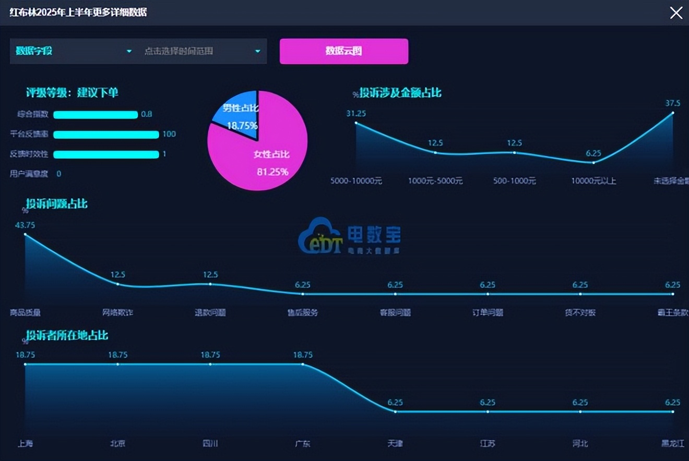Click the 电数宝 cloud logo icon

click(x=320, y=236)
